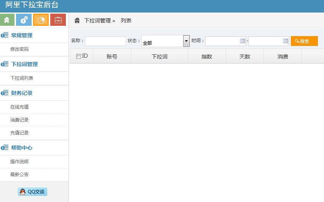The width and height of the screenshot is (324, 202).
Task: Click the QQ交谈 penguin chat button
Action: tap(32, 192)
